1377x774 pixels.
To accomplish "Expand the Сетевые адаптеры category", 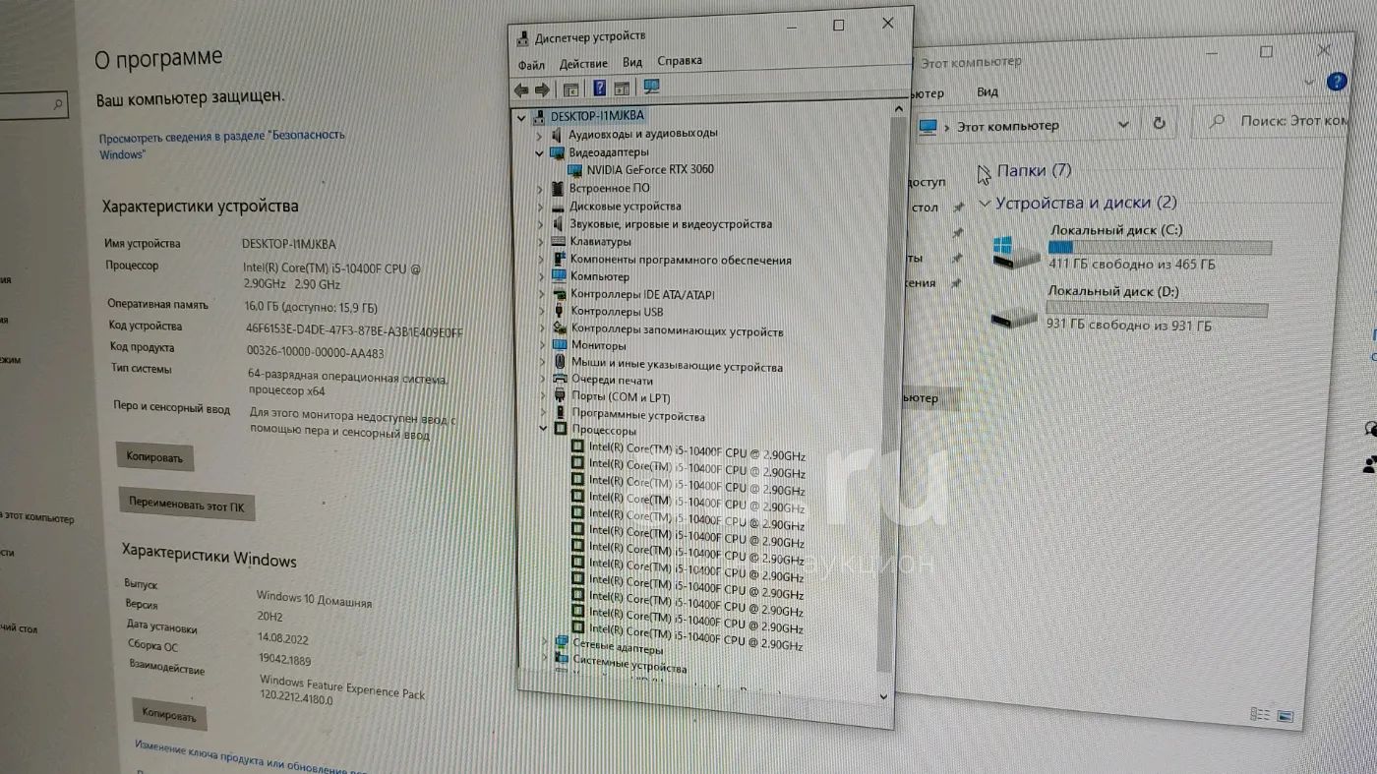I will (x=547, y=641).
